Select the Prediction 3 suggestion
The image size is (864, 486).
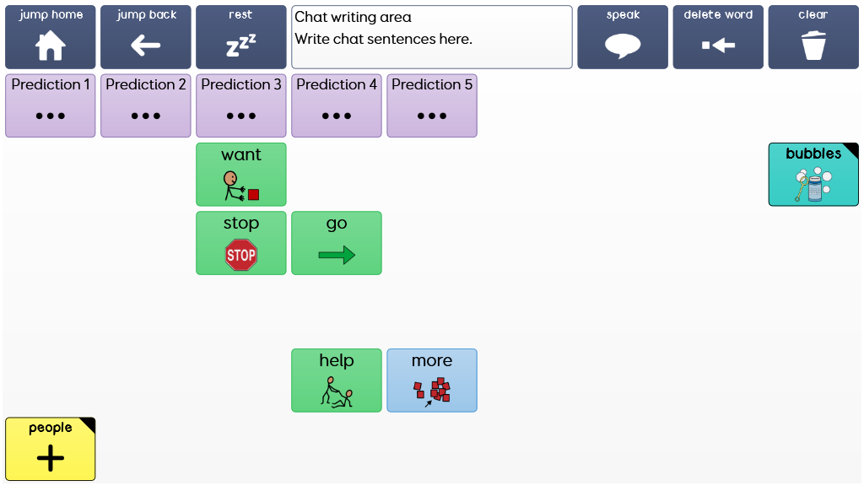point(240,105)
